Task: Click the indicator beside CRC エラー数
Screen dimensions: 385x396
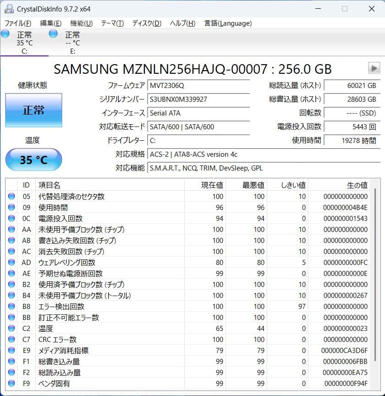Action: pos(11,339)
